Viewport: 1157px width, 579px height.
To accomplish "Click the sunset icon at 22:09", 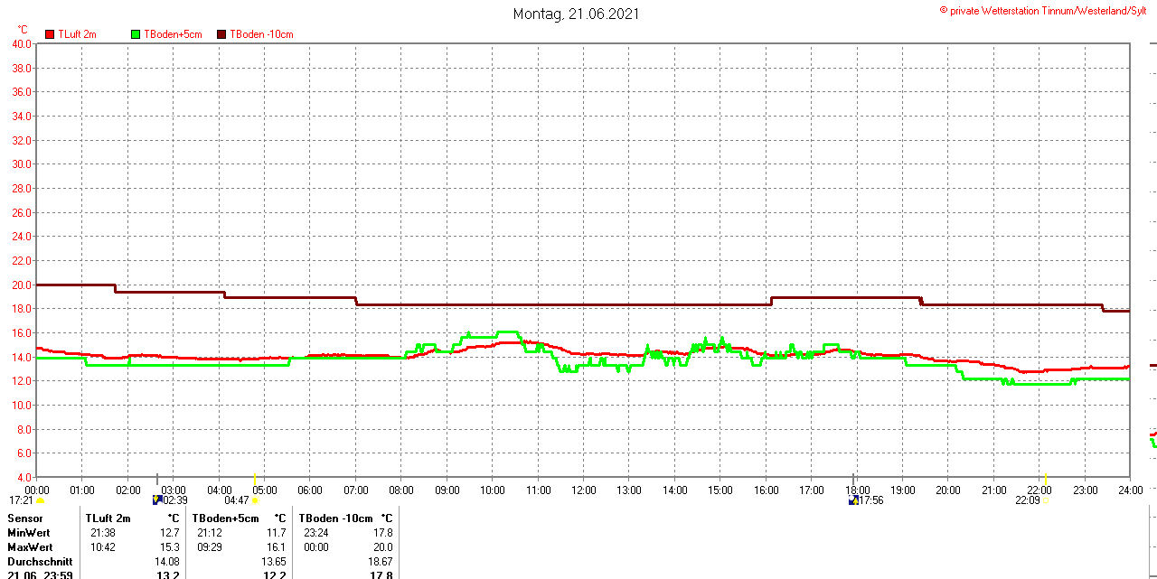I will coord(1045,500).
